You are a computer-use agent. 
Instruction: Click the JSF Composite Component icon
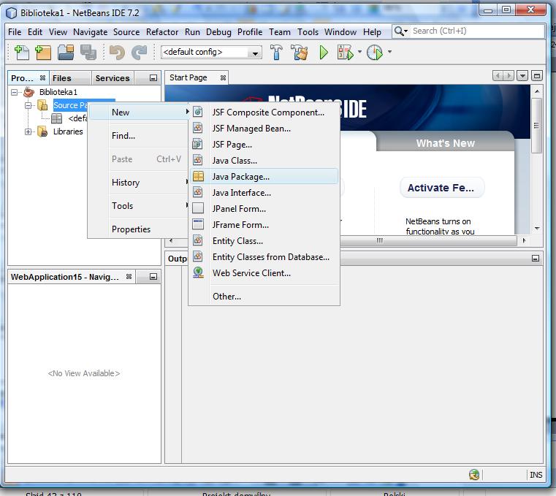point(198,112)
